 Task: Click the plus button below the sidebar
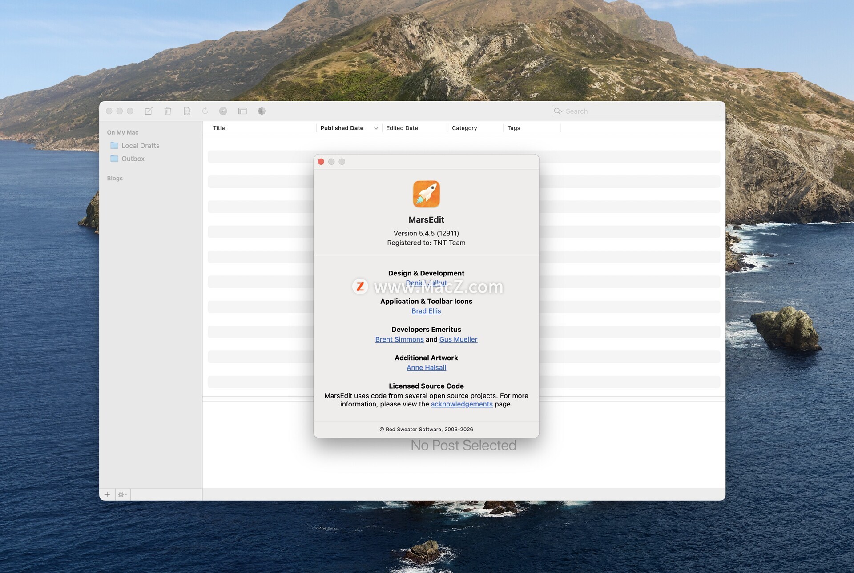pyautogui.click(x=107, y=494)
